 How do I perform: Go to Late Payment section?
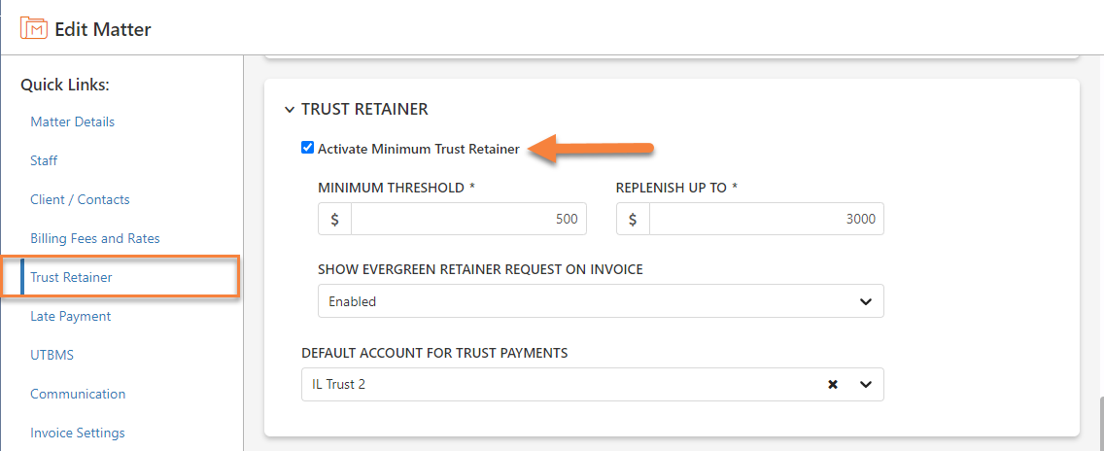click(x=70, y=316)
